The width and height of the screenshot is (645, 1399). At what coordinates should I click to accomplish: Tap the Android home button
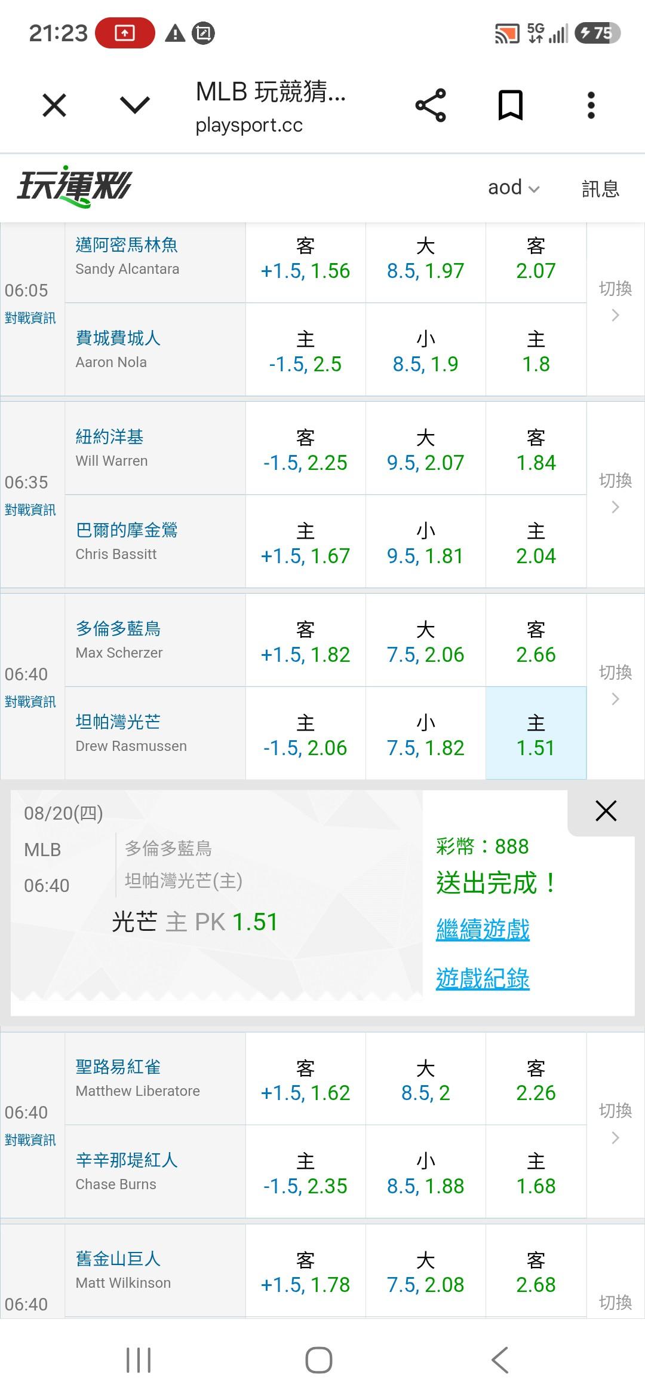pyautogui.click(x=319, y=1360)
